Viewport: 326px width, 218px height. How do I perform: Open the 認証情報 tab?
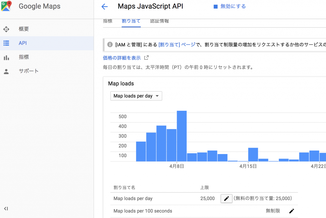pos(159,21)
